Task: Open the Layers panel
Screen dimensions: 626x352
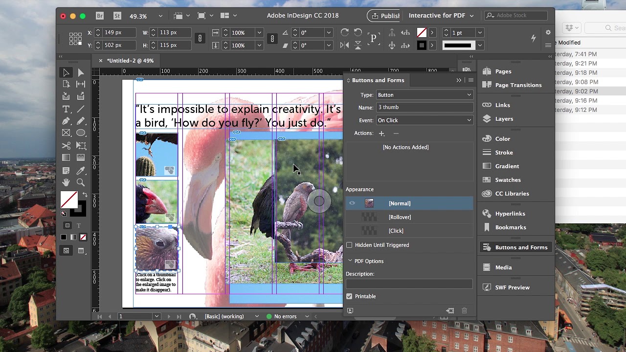Action: click(x=504, y=119)
